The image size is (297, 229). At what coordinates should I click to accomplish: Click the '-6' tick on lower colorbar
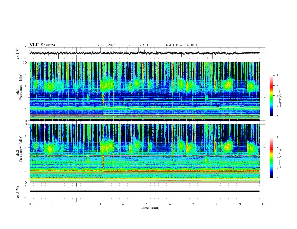[x=277, y=168]
